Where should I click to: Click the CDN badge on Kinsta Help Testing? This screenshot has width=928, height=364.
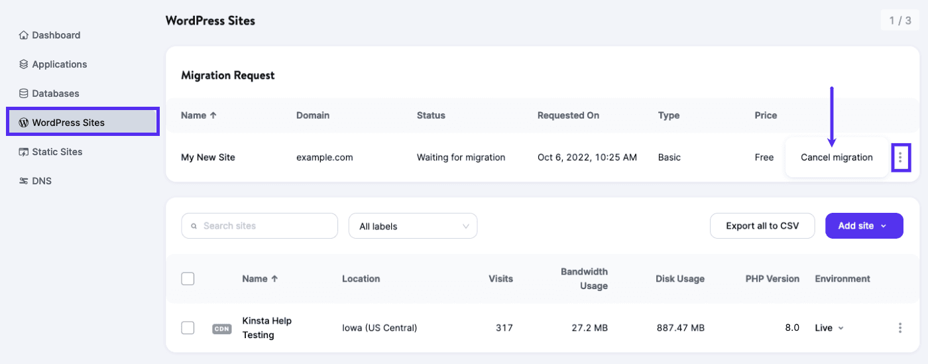coord(222,328)
